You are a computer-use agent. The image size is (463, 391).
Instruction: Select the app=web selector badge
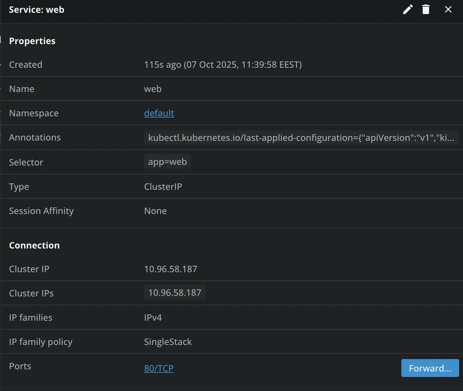(167, 162)
